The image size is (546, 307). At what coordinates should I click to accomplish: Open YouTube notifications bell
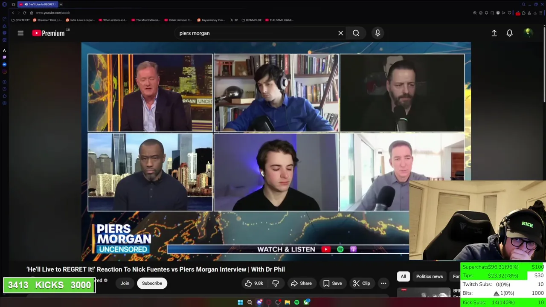coord(509,33)
